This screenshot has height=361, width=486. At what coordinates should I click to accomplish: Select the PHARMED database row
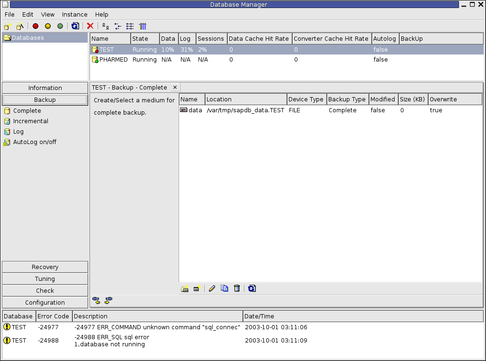(x=113, y=60)
